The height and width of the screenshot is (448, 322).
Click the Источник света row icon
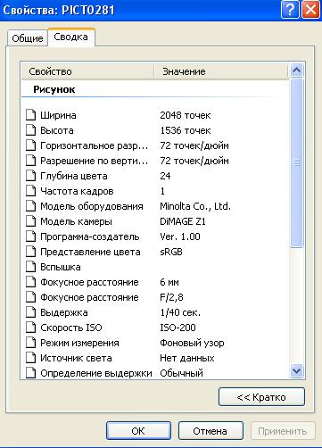coord(30,358)
